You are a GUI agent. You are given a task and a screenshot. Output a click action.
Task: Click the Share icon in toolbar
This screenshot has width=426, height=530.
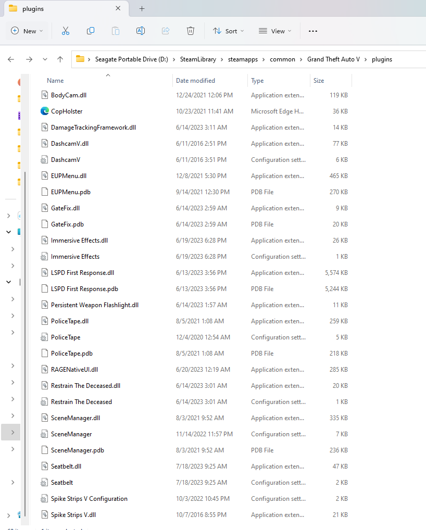pos(166,31)
